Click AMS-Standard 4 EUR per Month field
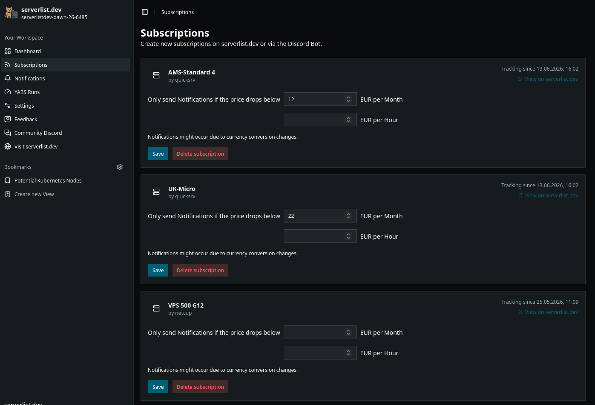The image size is (595, 405). tap(320, 99)
